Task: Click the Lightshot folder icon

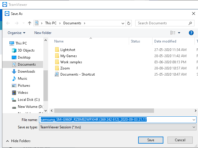Action: 57,50
